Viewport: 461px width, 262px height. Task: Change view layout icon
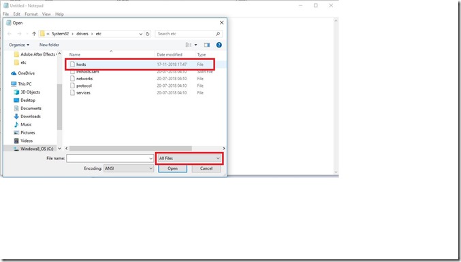(x=189, y=45)
